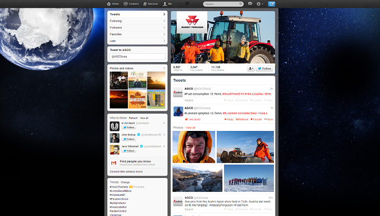The height and width of the screenshot is (216, 380).
Task: Dismiss Jack Whitehall suggestion
Action: pos(164,147)
